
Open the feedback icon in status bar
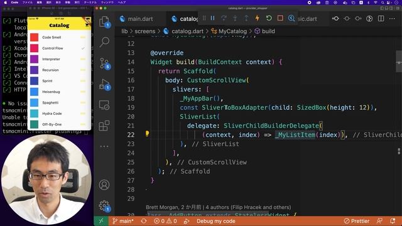[x=379, y=221]
